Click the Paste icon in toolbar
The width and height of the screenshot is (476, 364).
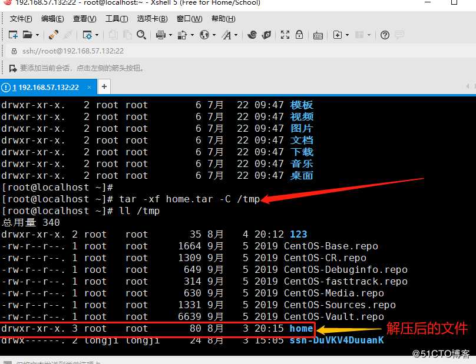tap(127, 35)
